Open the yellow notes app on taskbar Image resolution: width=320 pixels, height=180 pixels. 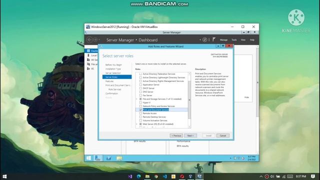pyautogui.click(x=173, y=176)
